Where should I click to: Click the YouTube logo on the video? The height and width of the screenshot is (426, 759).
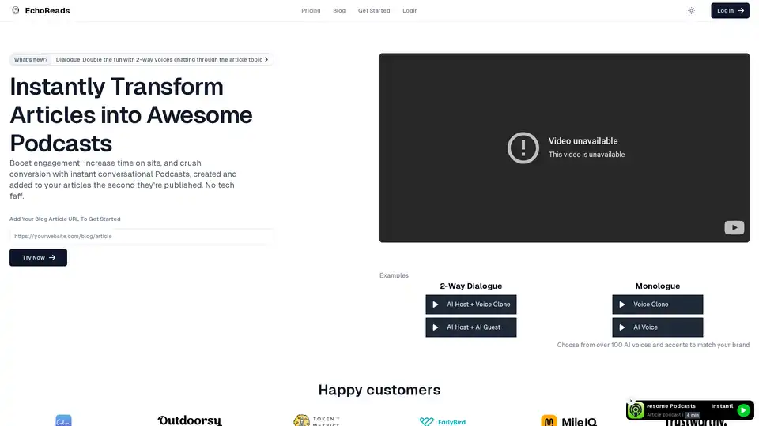734,228
